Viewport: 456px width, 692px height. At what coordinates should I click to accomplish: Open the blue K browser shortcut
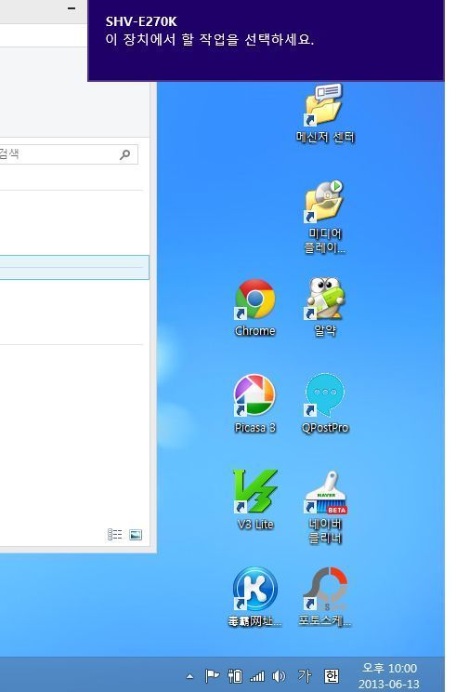tap(254, 597)
